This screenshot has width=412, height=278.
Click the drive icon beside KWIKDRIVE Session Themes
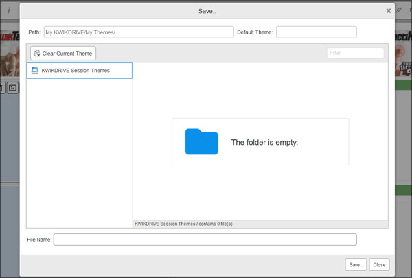point(34,71)
